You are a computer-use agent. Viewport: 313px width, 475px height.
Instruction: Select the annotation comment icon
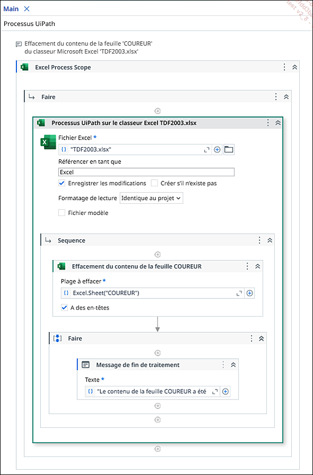19,44
